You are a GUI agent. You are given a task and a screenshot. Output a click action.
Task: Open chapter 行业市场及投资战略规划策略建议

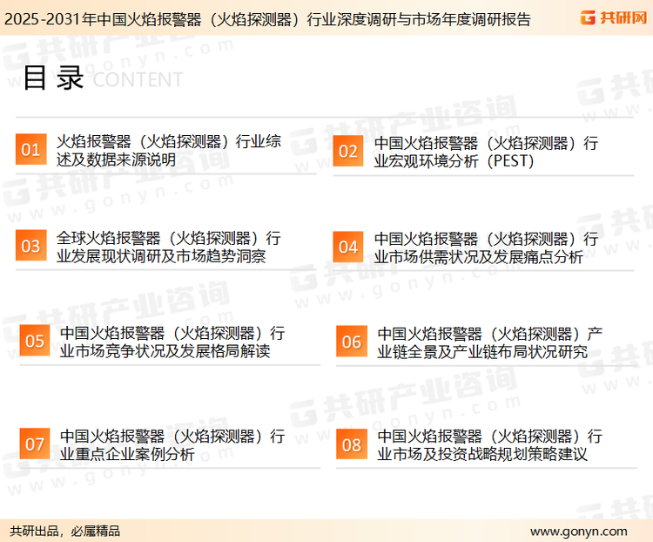point(489,445)
